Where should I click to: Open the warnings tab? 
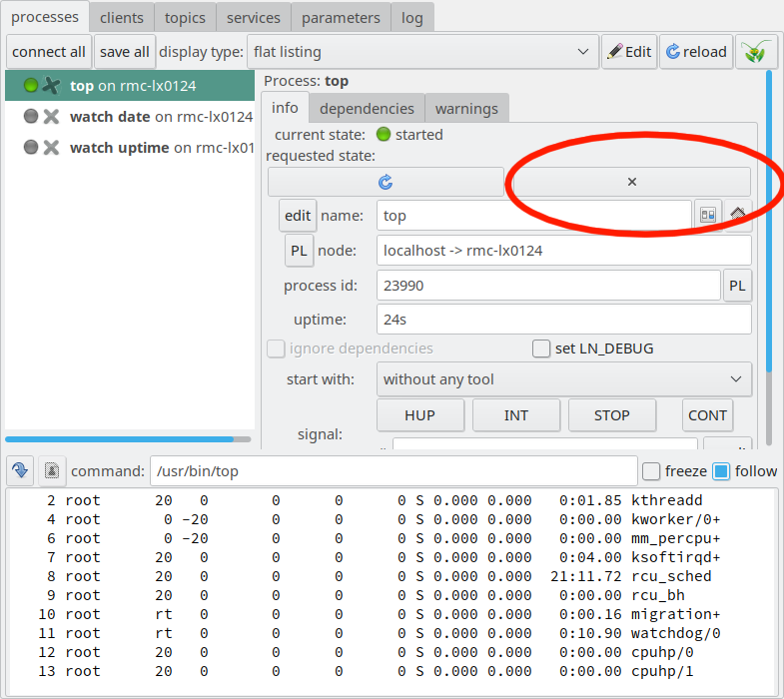coord(466,109)
